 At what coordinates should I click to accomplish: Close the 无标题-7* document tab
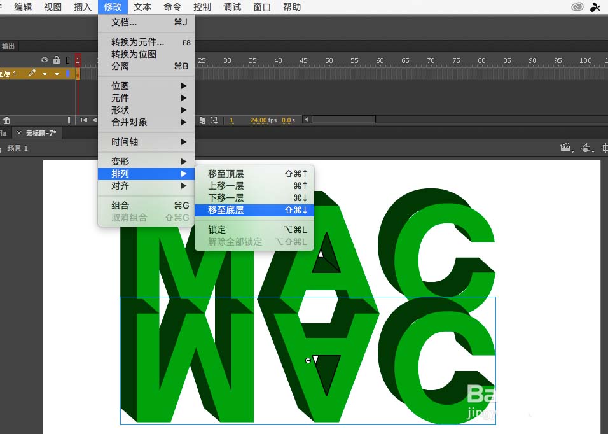(18, 132)
